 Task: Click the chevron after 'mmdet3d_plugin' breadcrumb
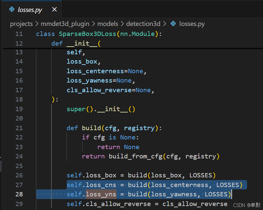93,24
